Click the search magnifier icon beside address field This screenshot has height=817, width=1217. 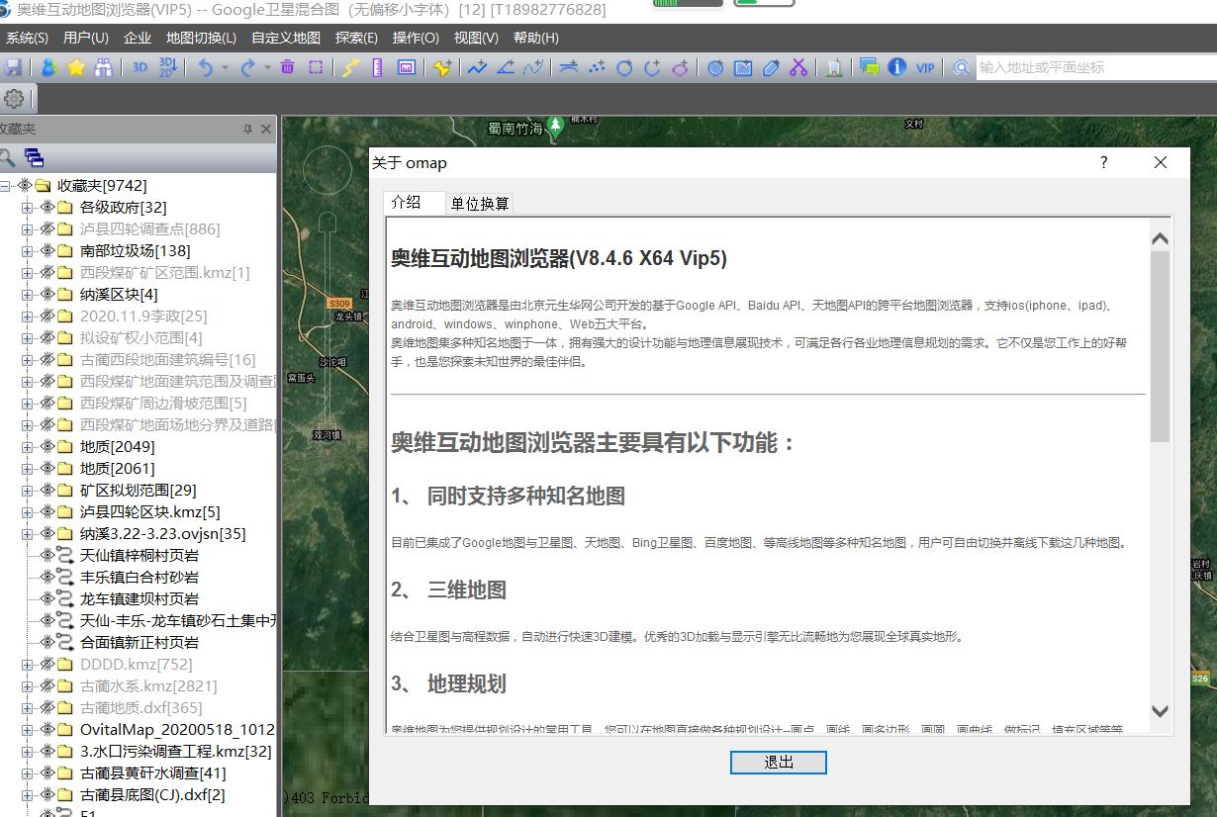[960, 67]
